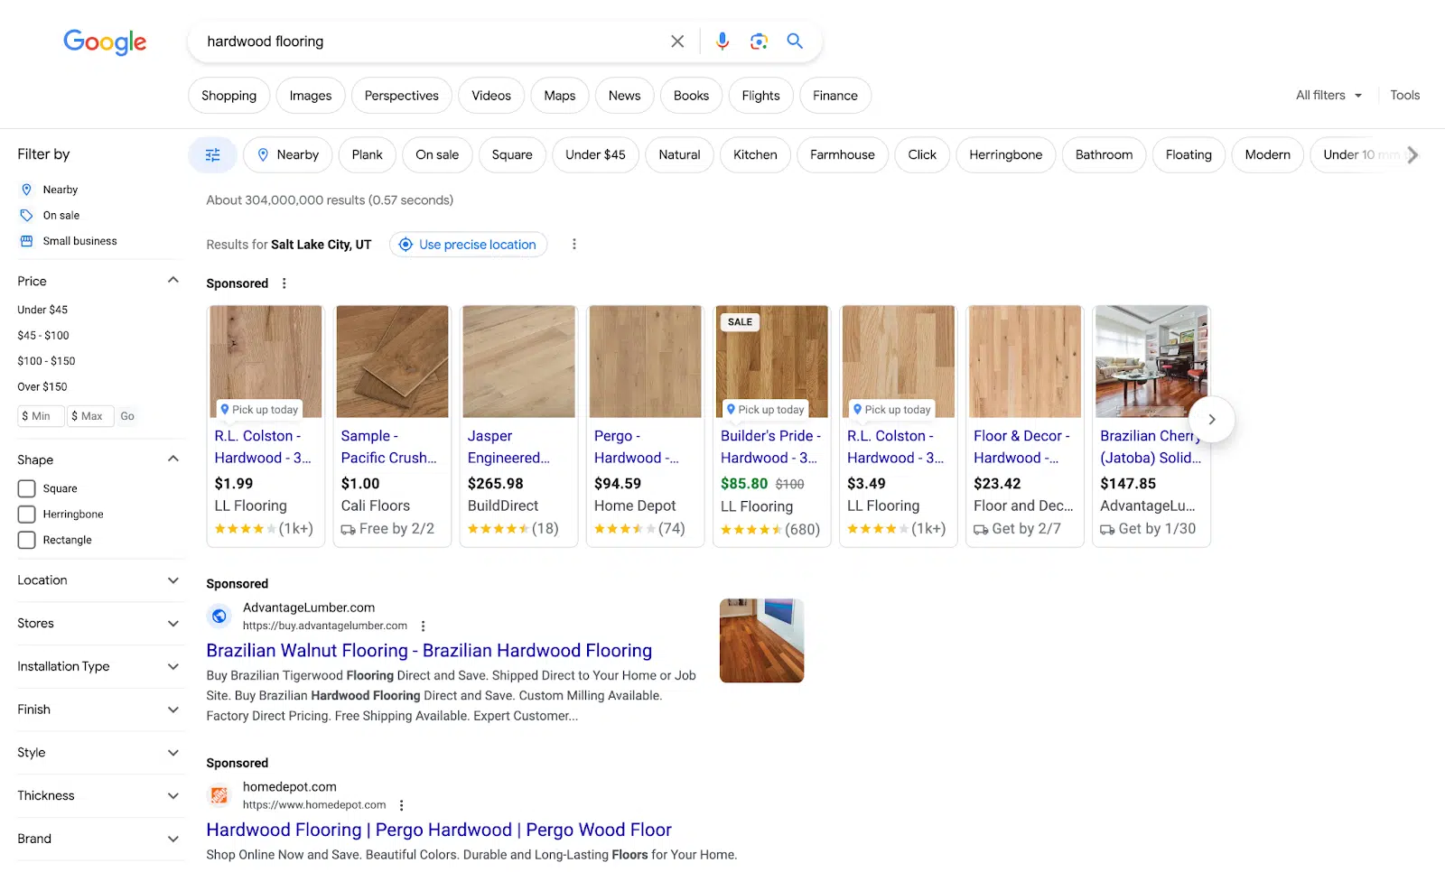Click the Home Depot favicon

(x=219, y=795)
